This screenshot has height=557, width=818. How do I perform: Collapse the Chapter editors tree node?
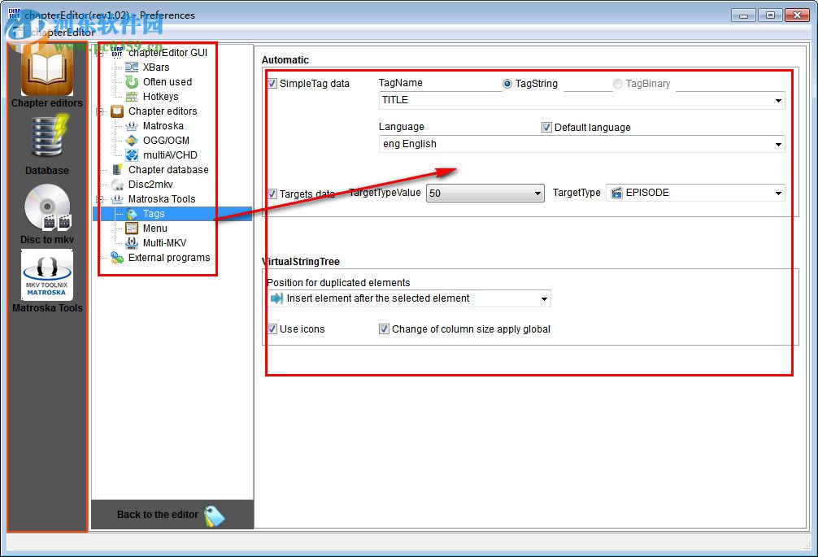(100, 111)
